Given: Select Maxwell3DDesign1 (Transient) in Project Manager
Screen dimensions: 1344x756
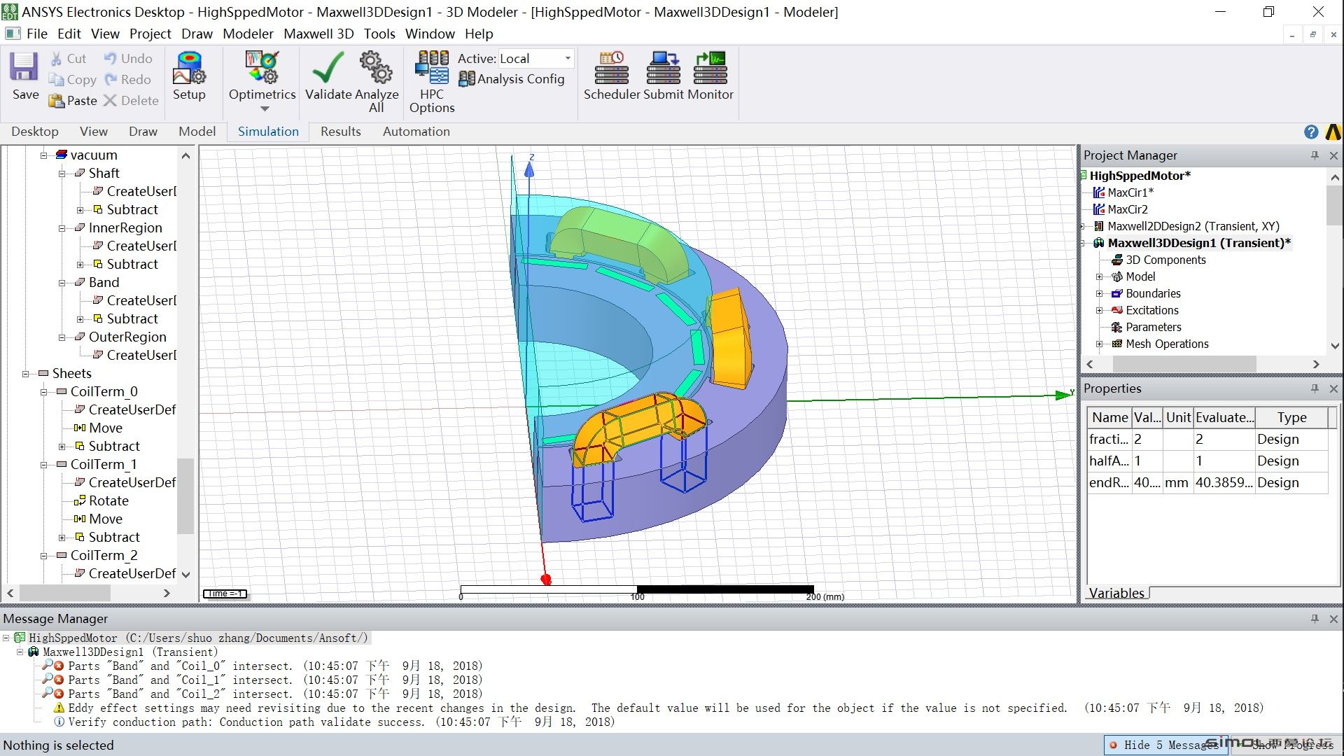Looking at the screenshot, I should pyautogui.click(x=1198, y=243).
